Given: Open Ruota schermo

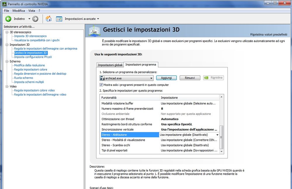Looking at the screenshot, I should coord(23,78).
